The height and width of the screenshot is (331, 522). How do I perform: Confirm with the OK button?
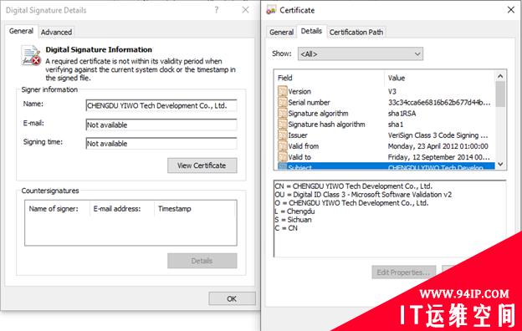(232, 298)
